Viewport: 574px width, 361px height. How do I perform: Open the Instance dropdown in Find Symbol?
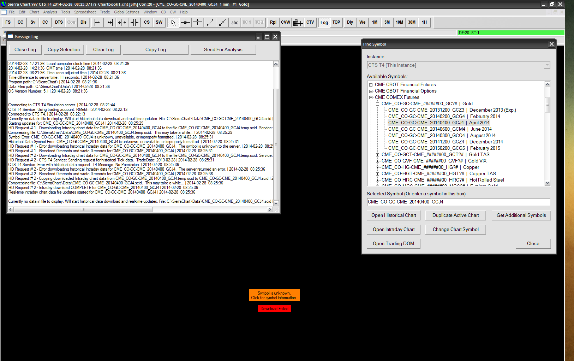tap(459, 65)
